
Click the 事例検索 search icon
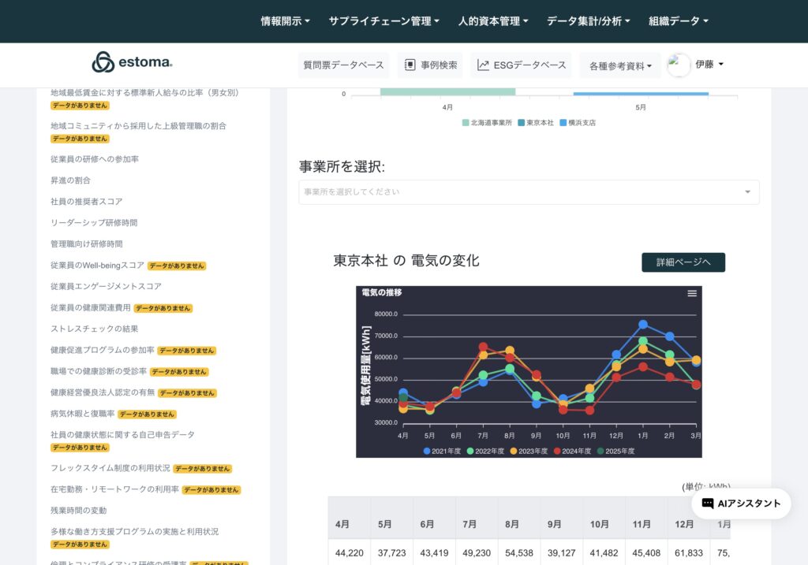(410, 65)
